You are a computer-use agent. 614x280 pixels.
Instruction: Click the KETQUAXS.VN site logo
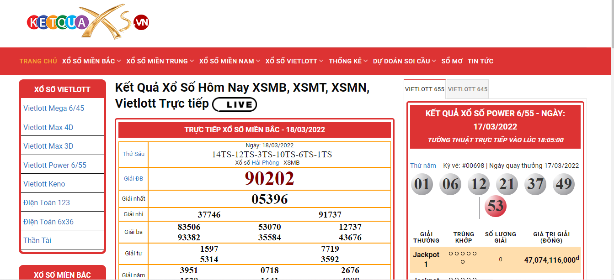pyautogui.click(x=88, y=22)
